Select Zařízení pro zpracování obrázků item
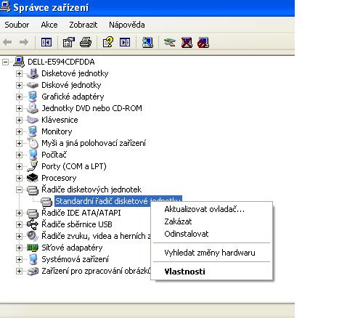This screenshot has width=363, height=318. (96, 271)
